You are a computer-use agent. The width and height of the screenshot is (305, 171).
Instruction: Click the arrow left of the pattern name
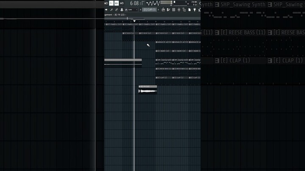click(141, 10)
